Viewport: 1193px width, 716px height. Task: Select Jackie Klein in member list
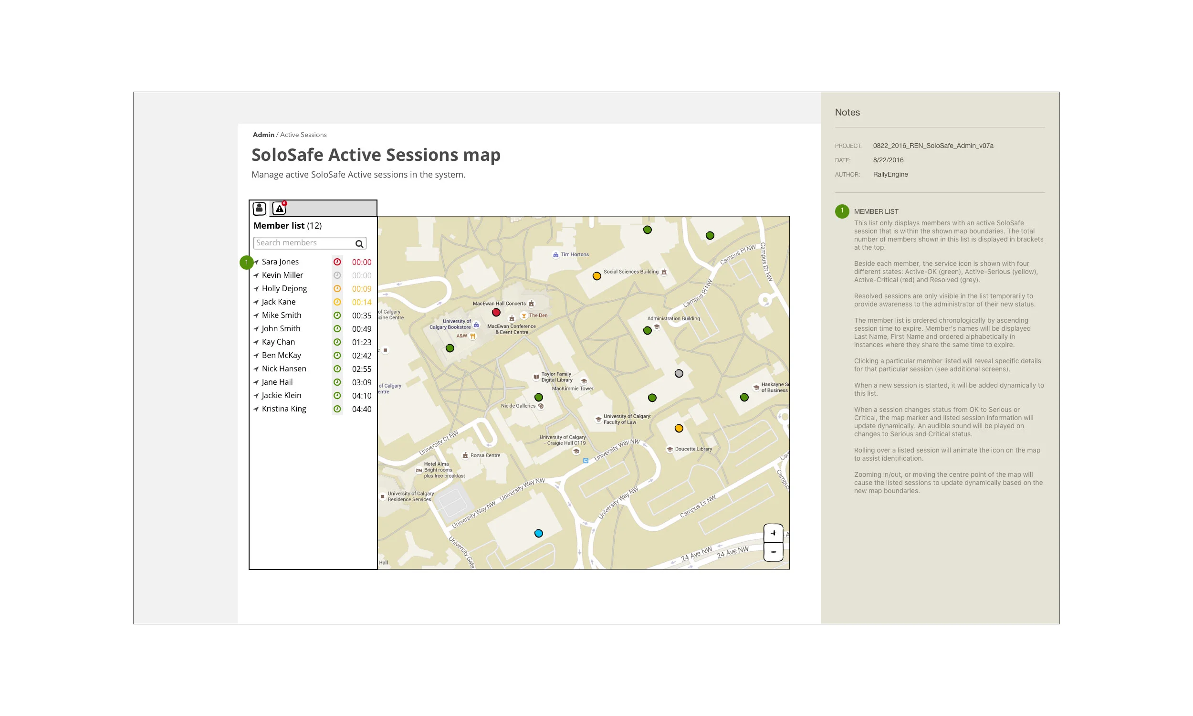click(x=282, y=396)
